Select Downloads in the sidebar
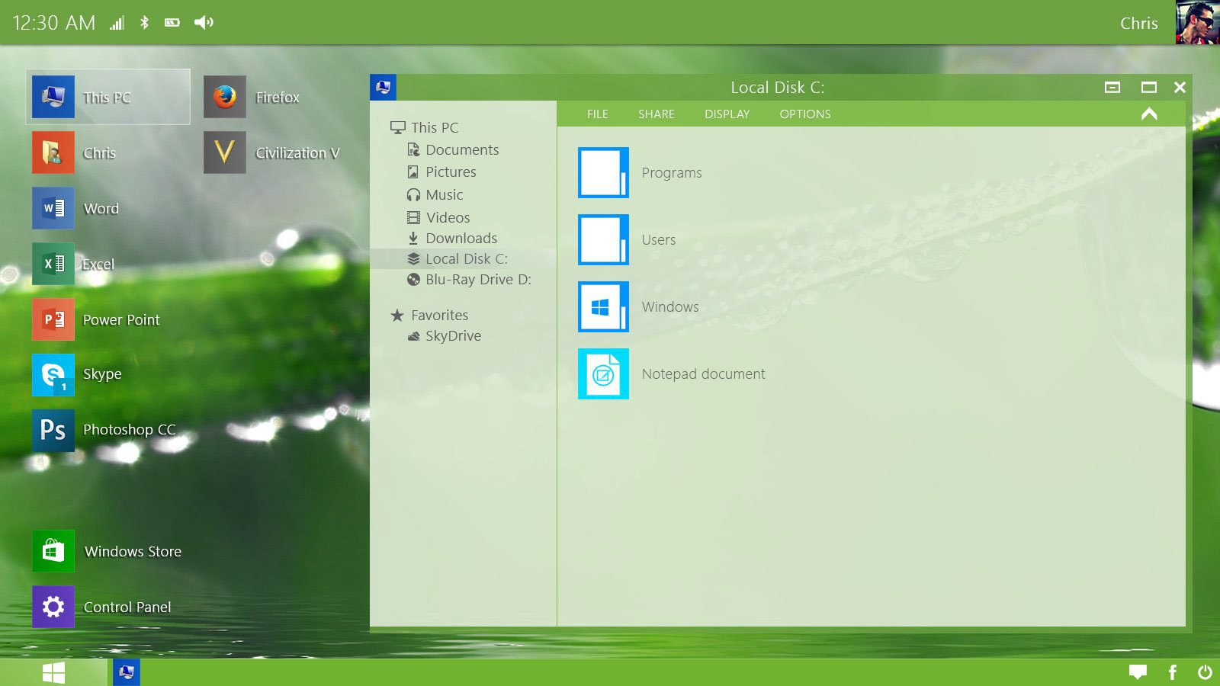Image resolution: width=1220 pixels, height=686 pixels. (452, 238)
